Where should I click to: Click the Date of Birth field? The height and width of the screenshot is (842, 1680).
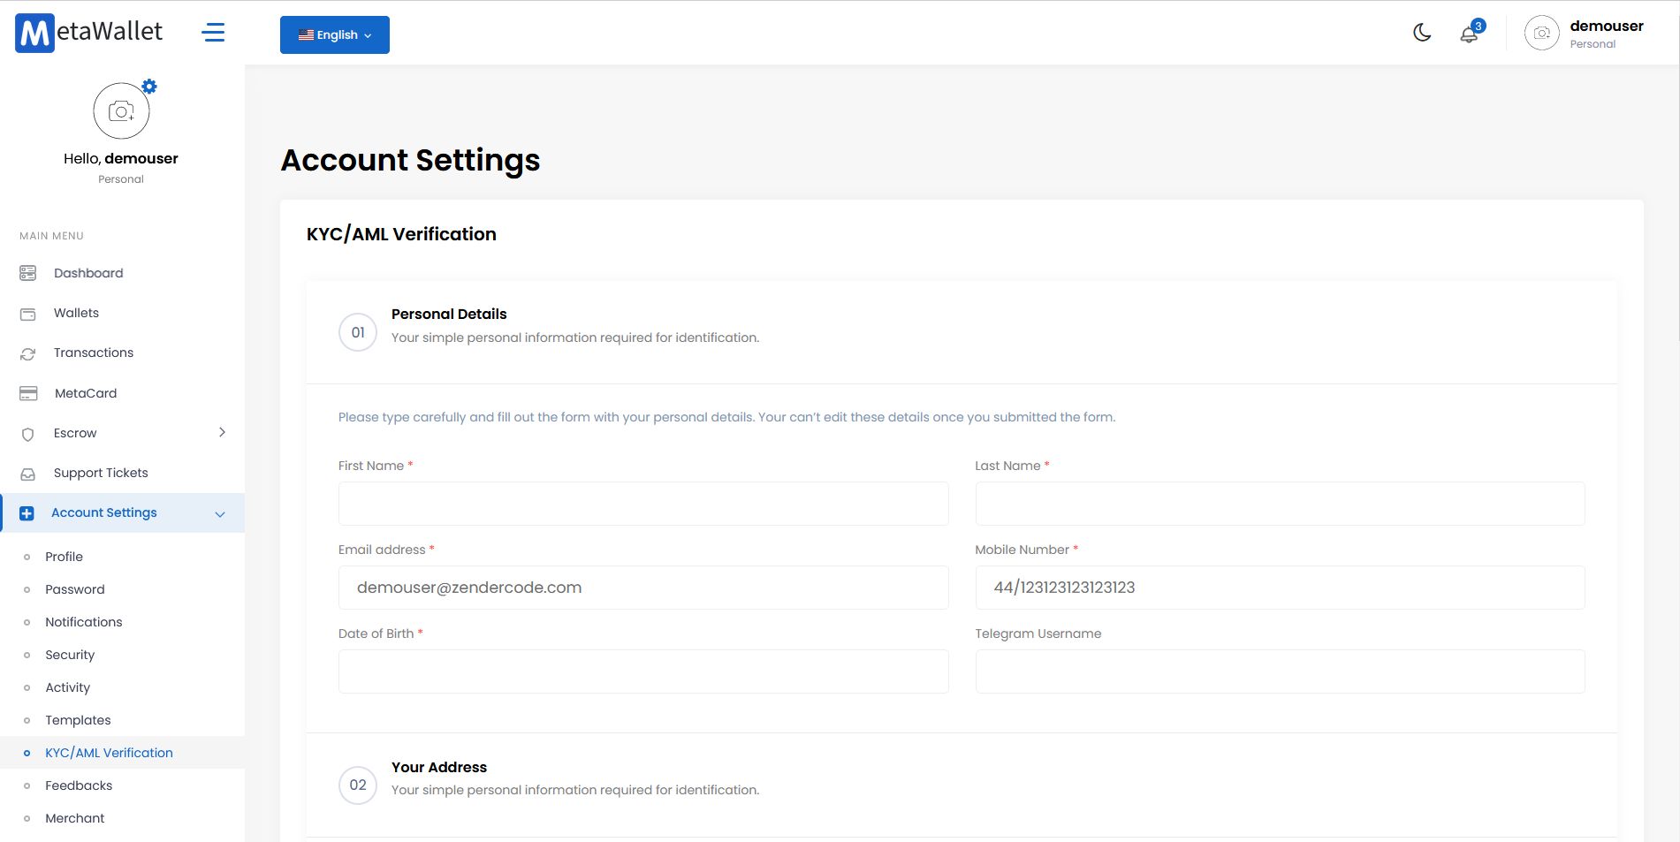click(x=642, y=671)
